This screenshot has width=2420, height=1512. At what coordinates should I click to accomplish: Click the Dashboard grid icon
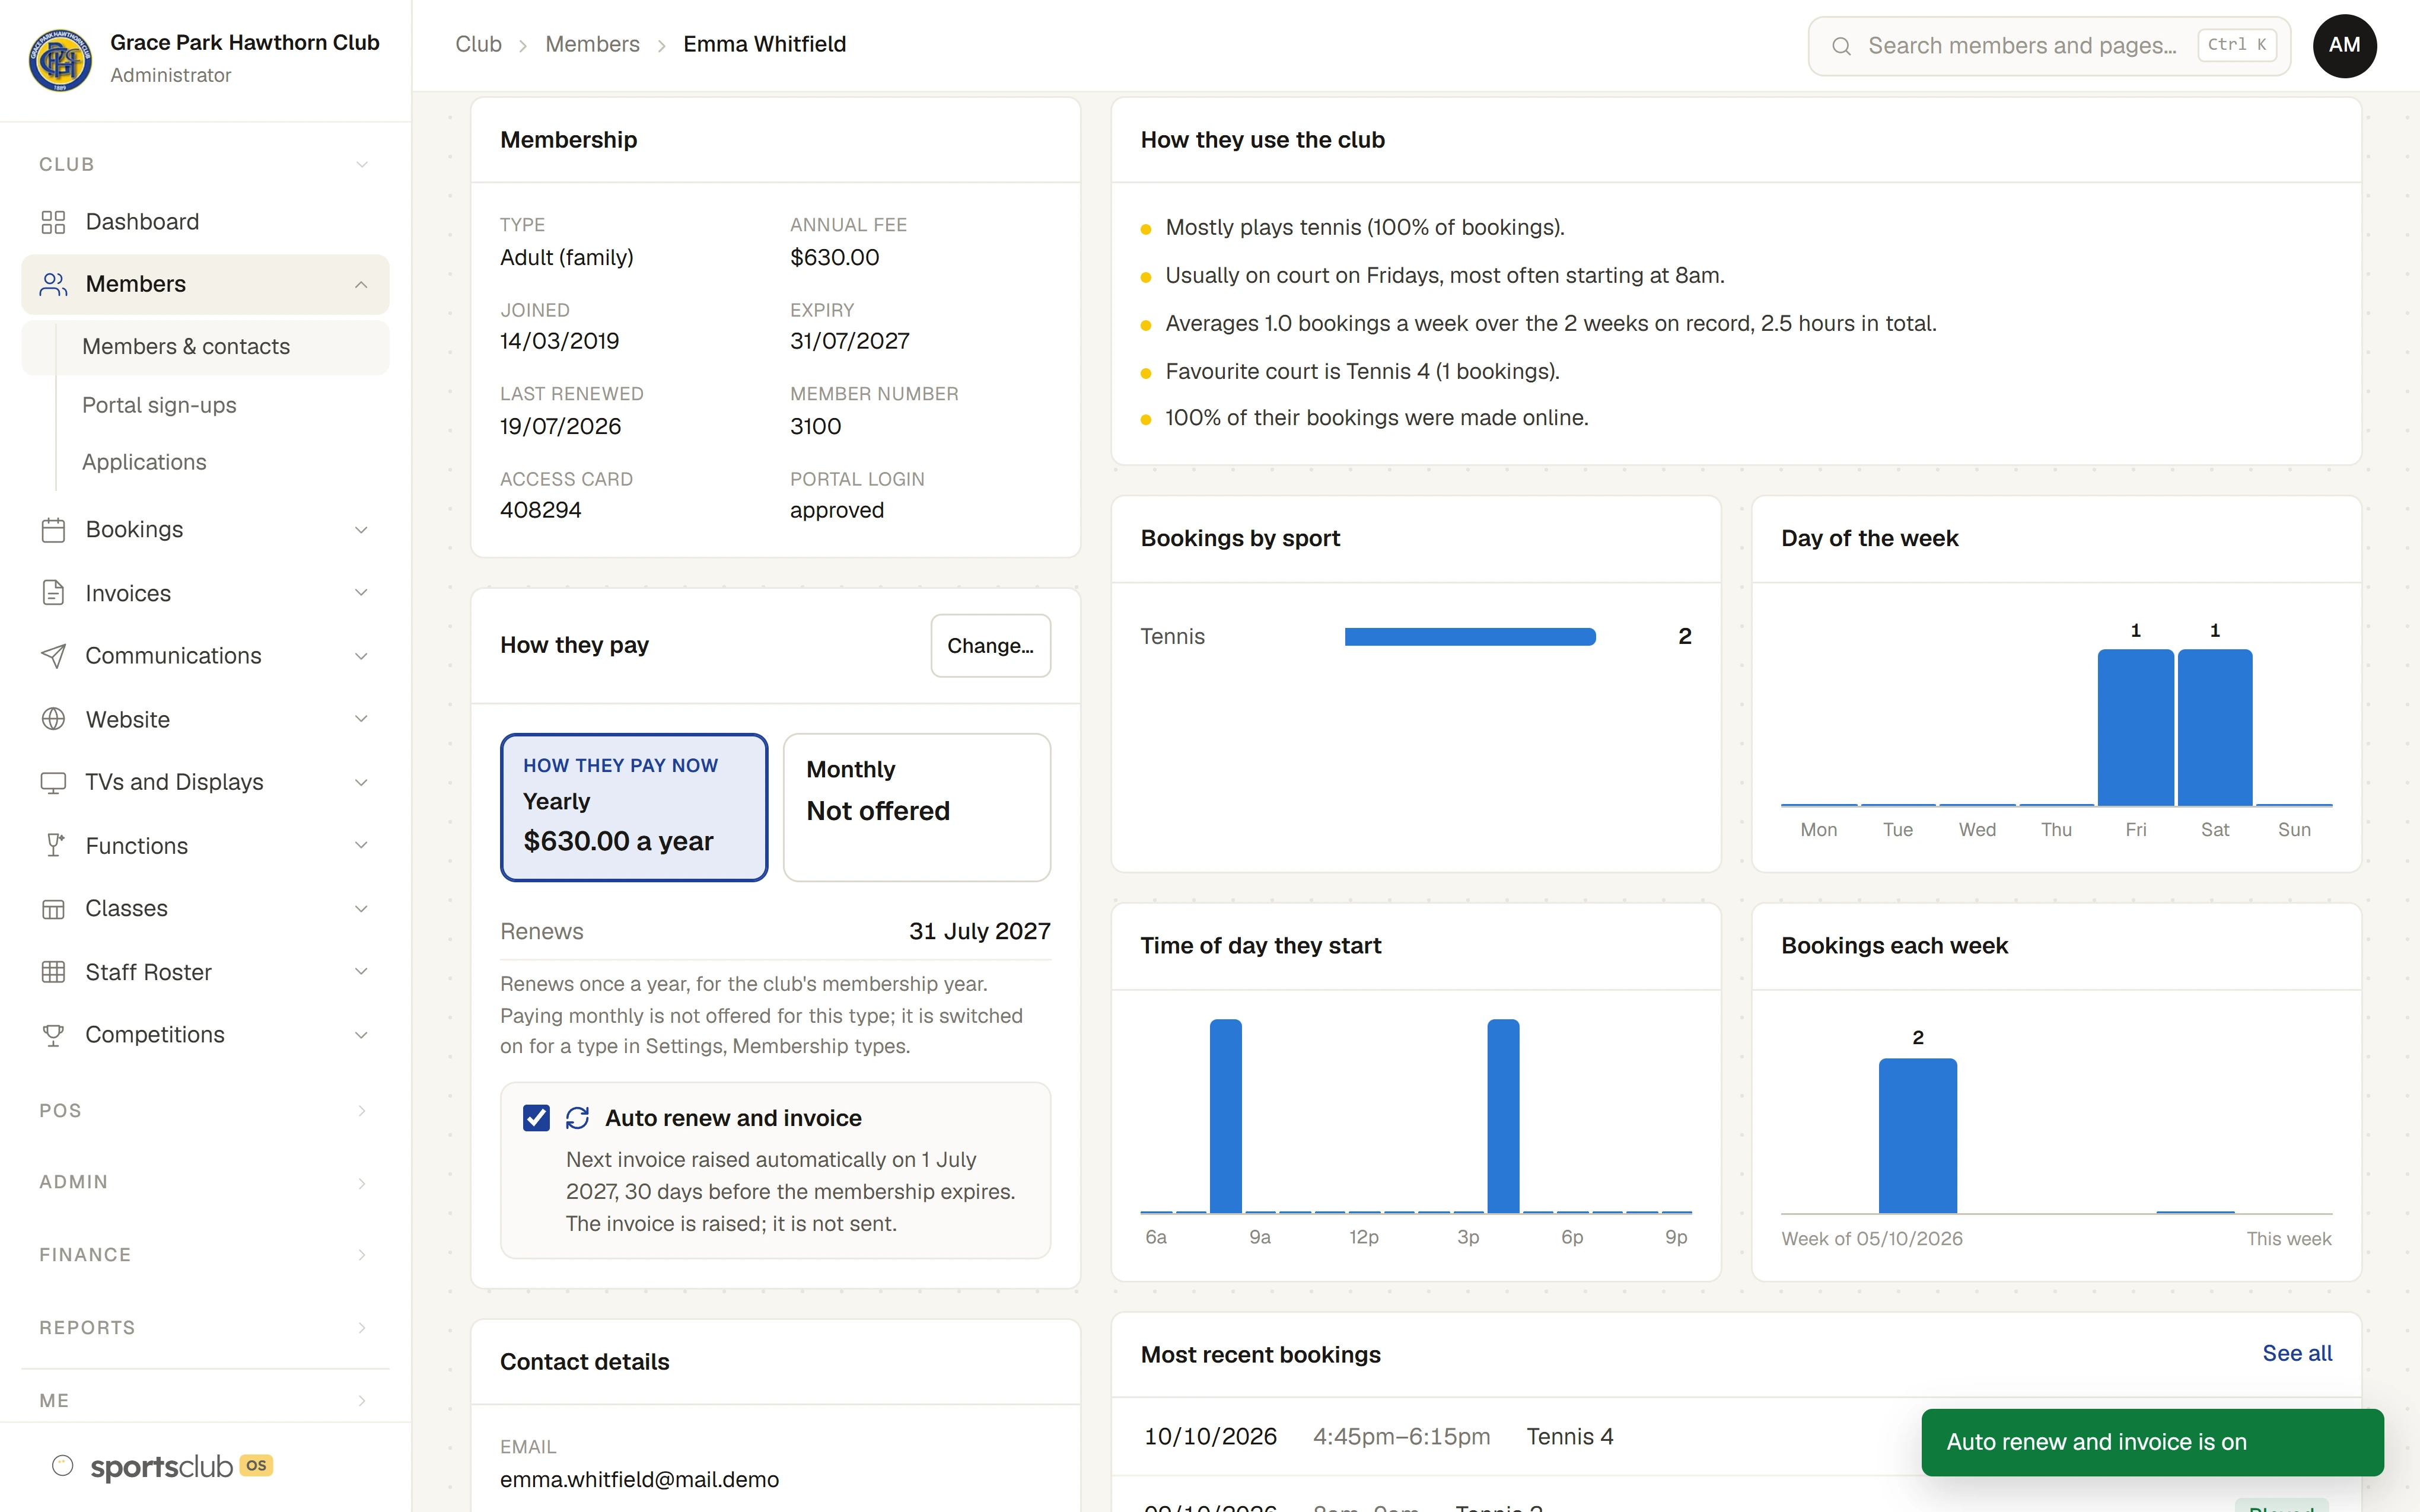click(53, 222)
